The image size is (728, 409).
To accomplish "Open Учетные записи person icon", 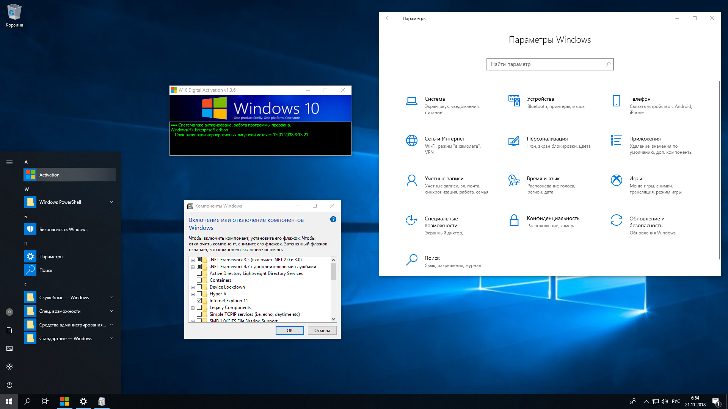I will tap(411, 180).
